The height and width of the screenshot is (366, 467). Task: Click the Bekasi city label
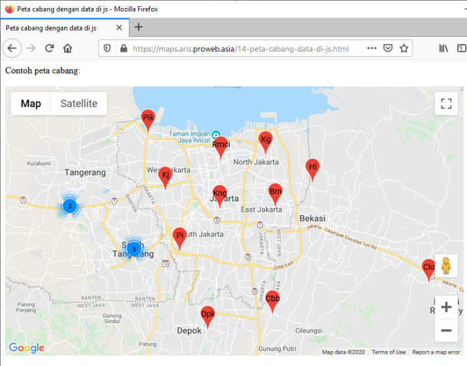point(312,218)
